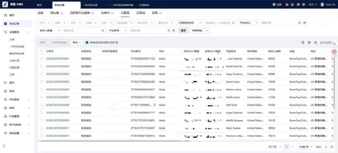Click the floating grid-plus widget icon

pos(334,44)
